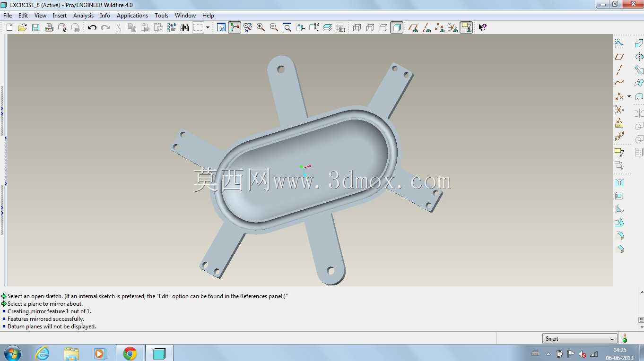Switch display to No Hidden

pos(383,27)
